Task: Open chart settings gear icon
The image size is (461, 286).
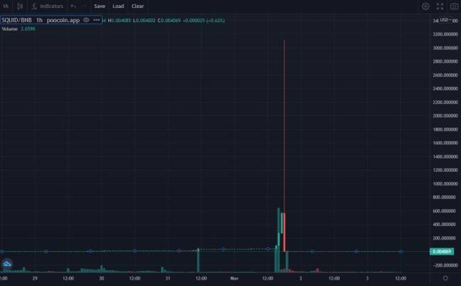Action: click(425, 6)
